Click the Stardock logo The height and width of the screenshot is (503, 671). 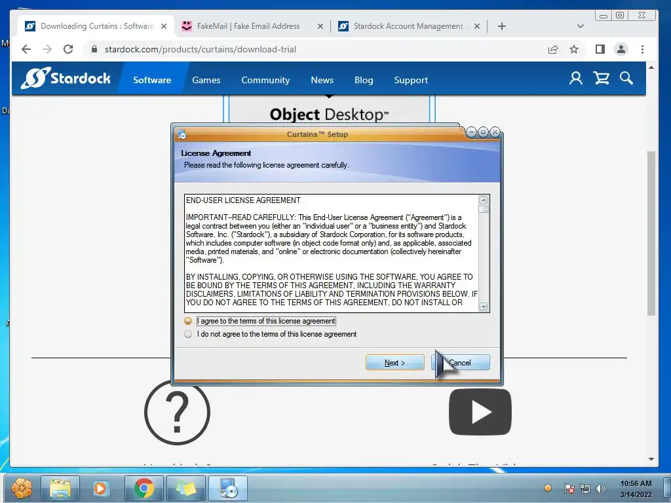coord(66,79)
